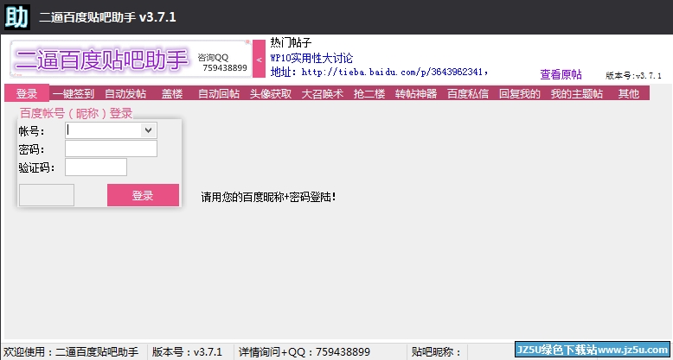Select the 登录 tab
The height and width of the screenshot is (360, 673).
(x=27, y=93)
